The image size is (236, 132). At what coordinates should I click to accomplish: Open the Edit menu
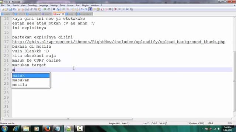click(x=8, y=5)
